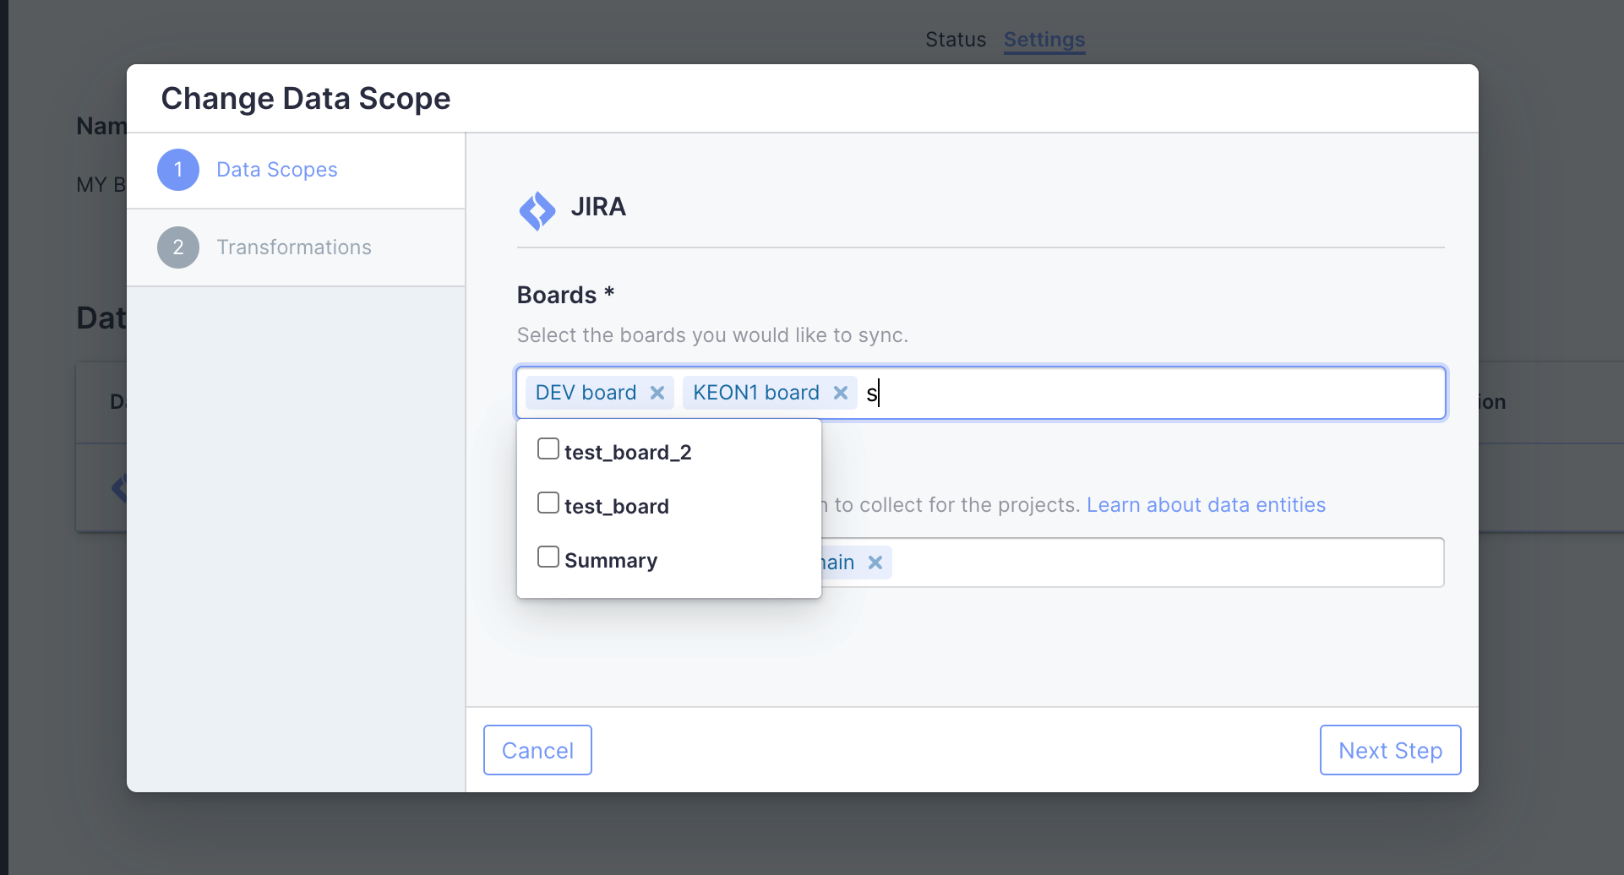Click the step 1 circle icon
1624x875 pixels.
coord(178,170)
